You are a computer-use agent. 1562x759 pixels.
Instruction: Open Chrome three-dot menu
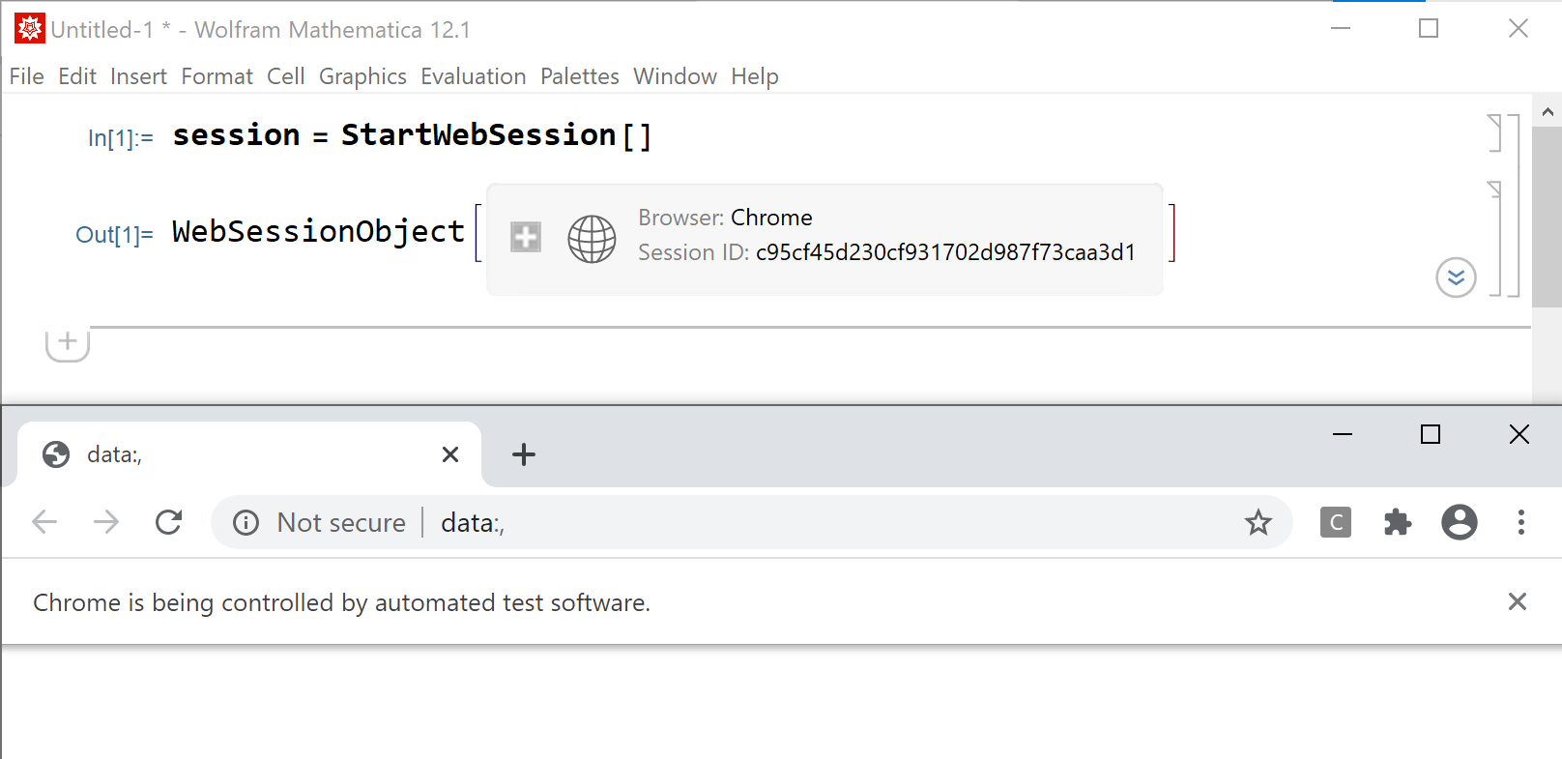tap(1520, 523)
